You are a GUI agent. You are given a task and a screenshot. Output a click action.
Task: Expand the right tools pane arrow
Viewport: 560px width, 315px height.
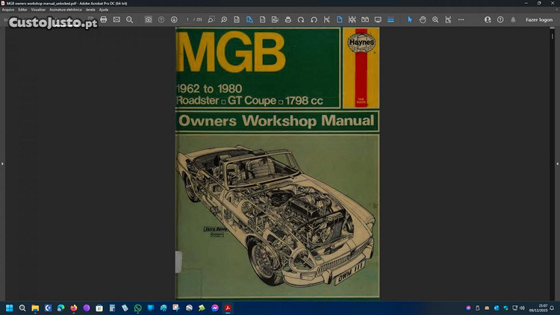(556, 163)
